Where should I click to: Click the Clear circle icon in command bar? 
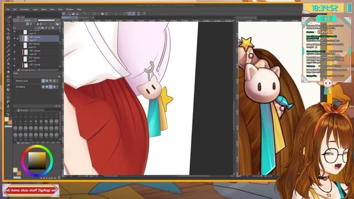point(94,14)
